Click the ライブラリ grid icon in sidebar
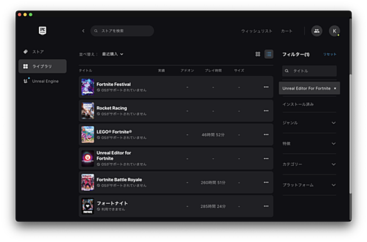Viewport: 367px width, 242px height. pyautogui.click(x=26, y=66)
